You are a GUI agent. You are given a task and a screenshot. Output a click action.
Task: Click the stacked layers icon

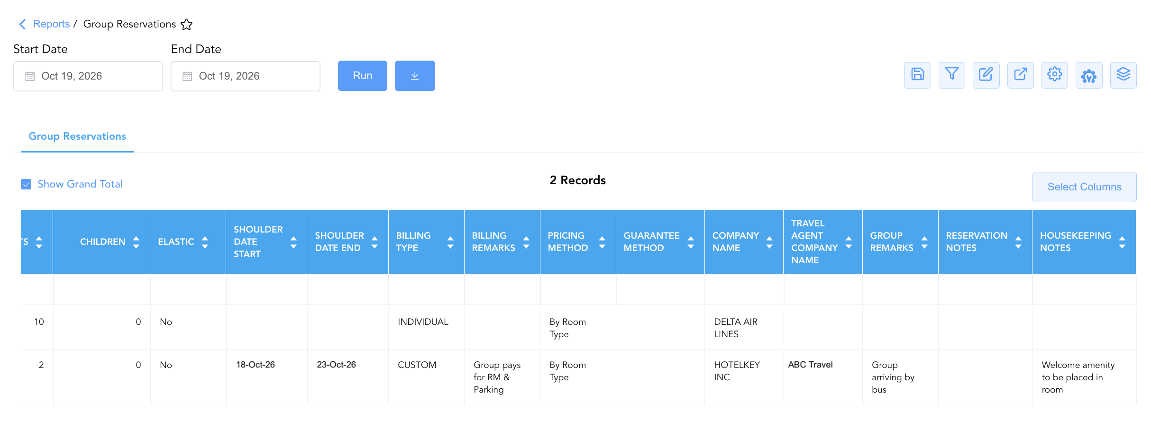(x=1124, y=75)
